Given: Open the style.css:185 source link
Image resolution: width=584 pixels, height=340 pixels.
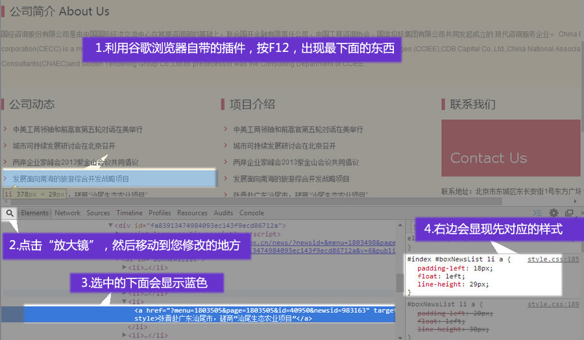Looking at the screenshot, I should 553,259.
